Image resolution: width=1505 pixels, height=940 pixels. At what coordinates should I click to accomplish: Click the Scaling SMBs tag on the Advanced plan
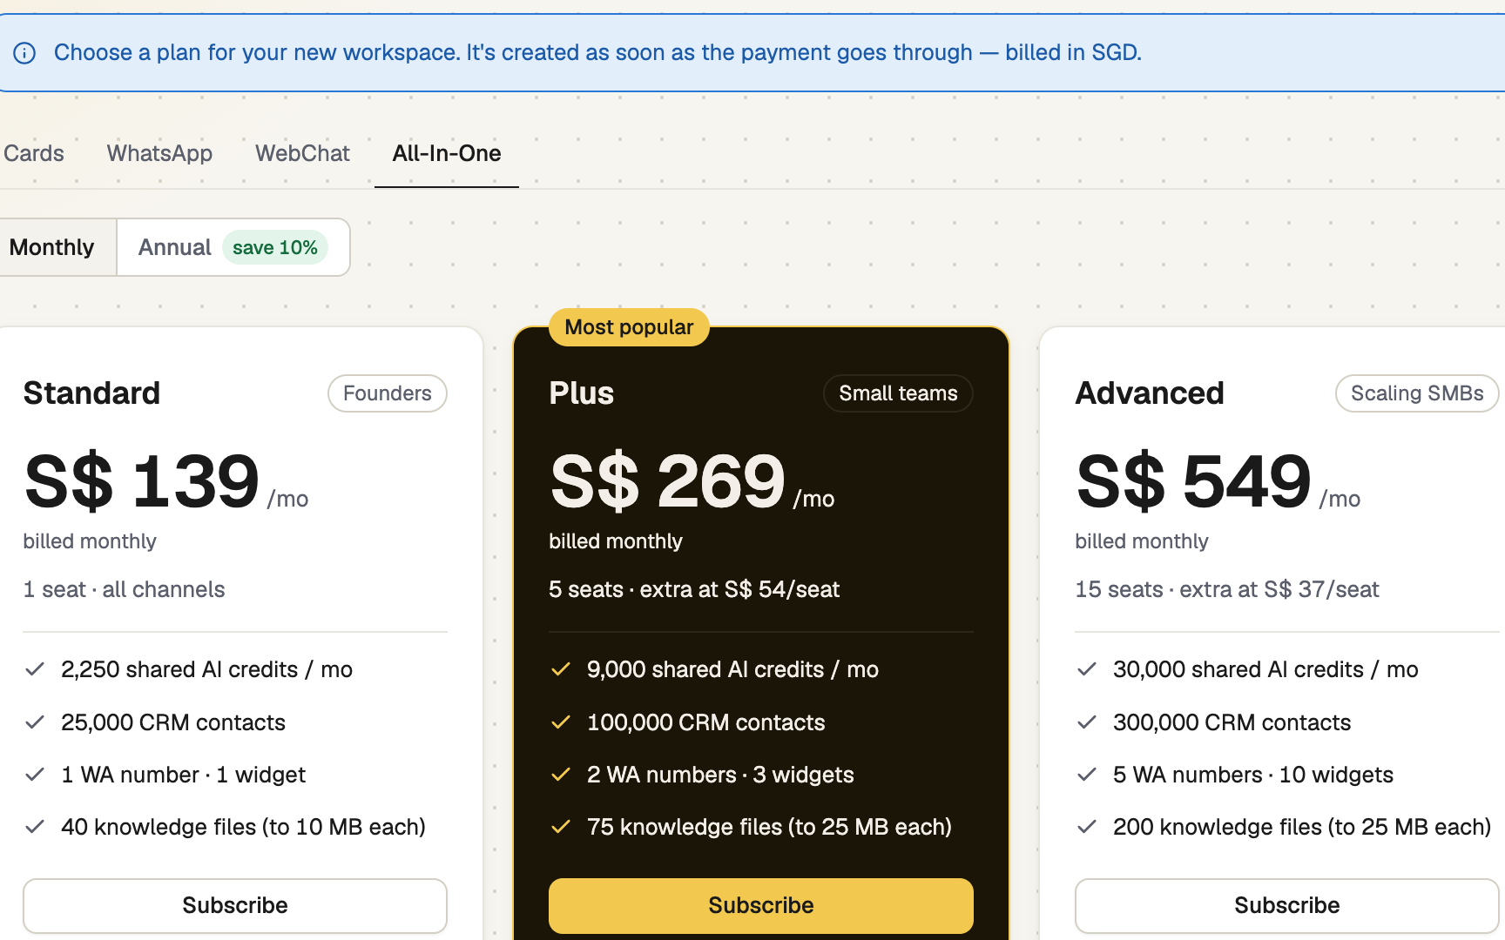(1417, 393)
